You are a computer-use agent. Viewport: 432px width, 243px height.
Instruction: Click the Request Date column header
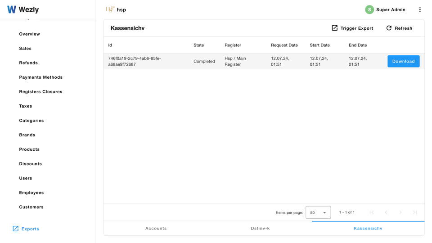284,45
